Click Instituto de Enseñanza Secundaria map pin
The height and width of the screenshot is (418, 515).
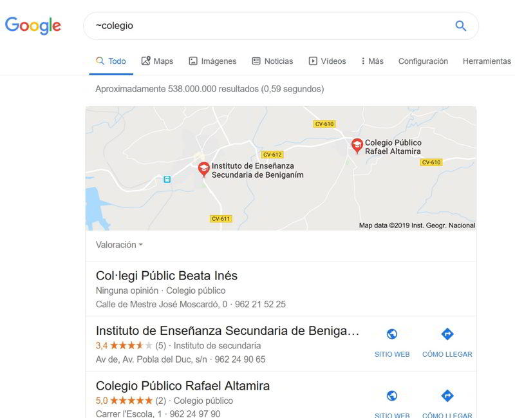[203, 169]
